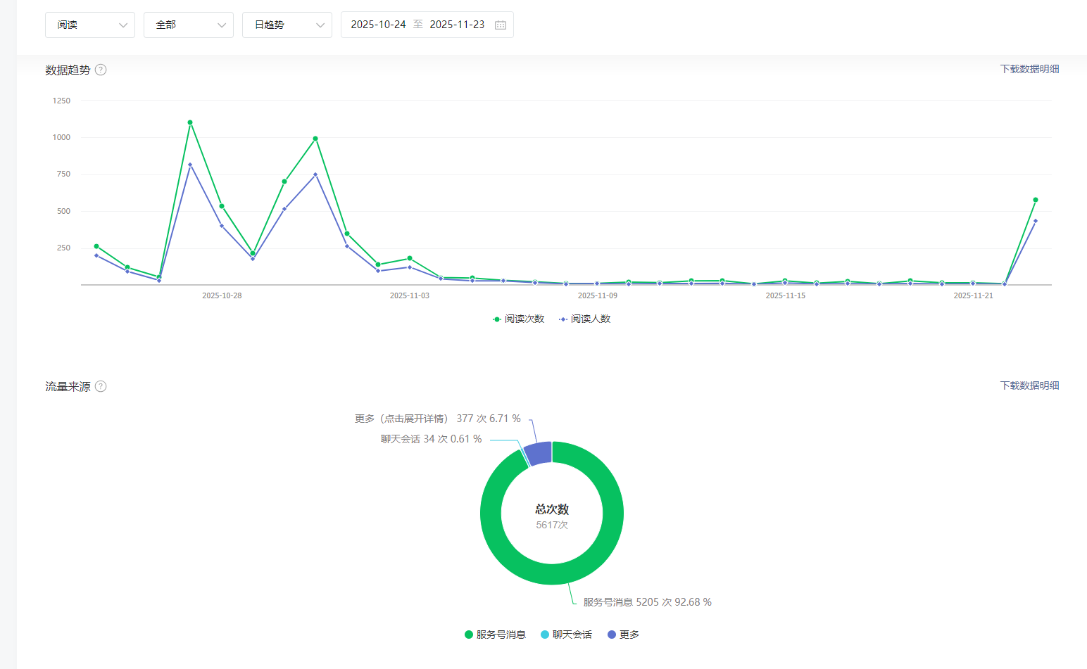Click the 阅读人数 legend marker icon

(x=563, y=319)
